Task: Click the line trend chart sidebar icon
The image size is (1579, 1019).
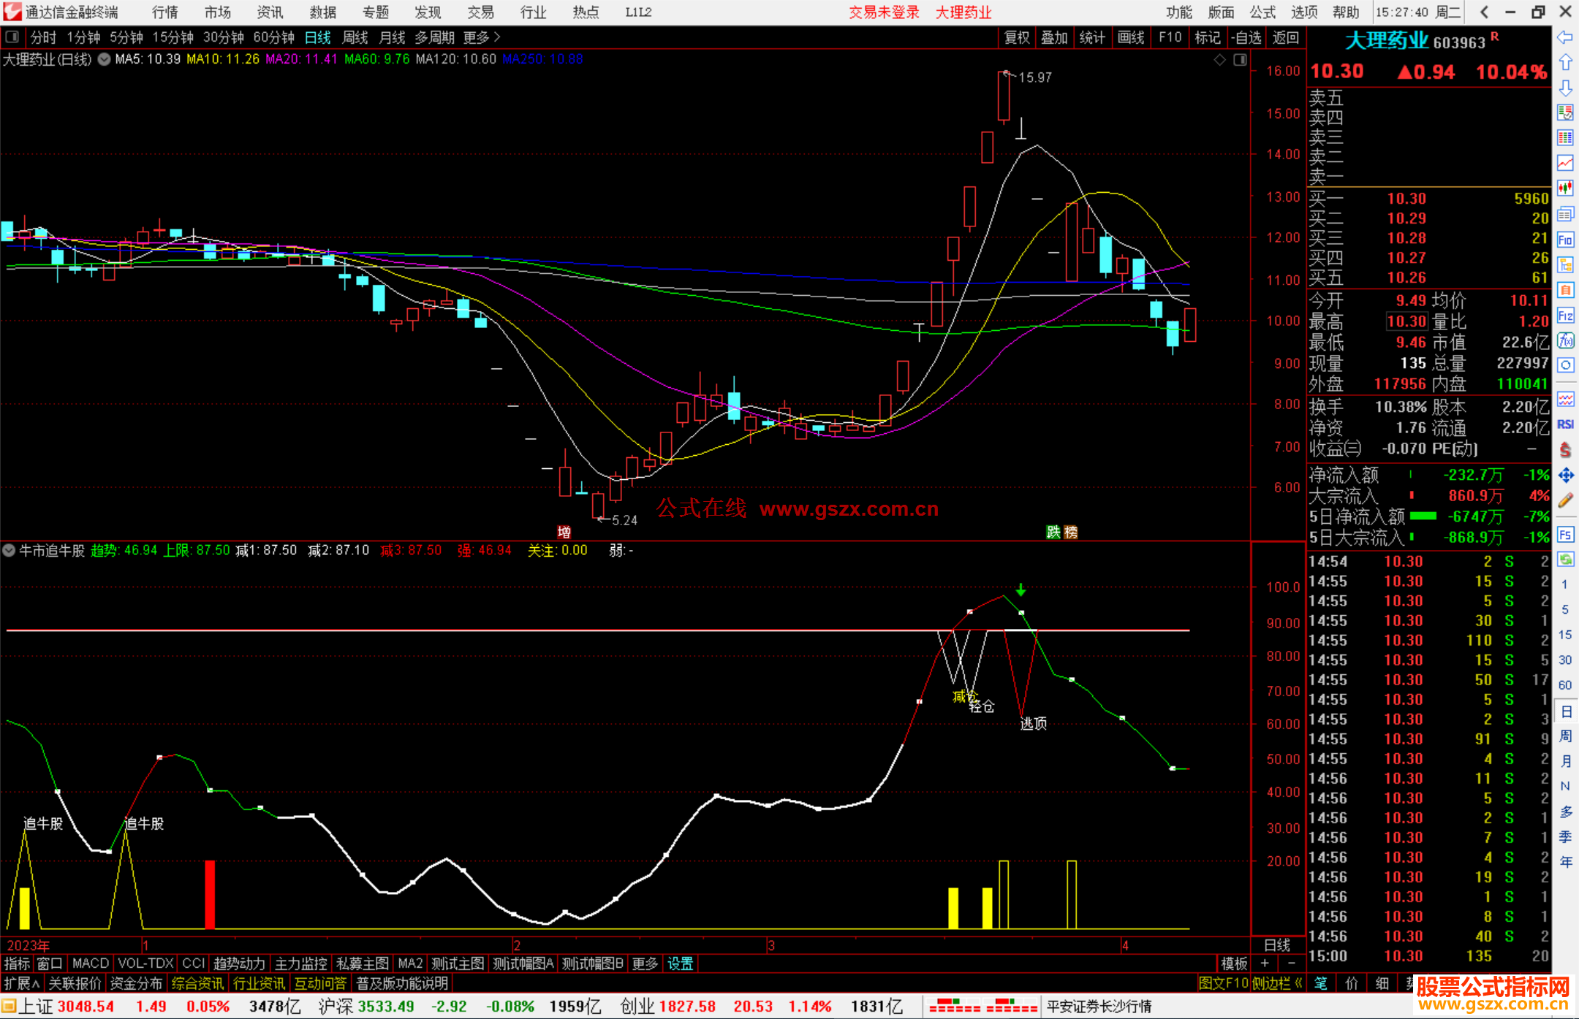Action: pos(1565,163)
